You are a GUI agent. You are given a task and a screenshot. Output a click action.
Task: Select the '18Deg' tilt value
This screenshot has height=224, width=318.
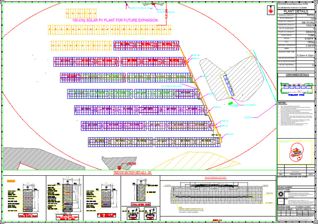[311, 42]
